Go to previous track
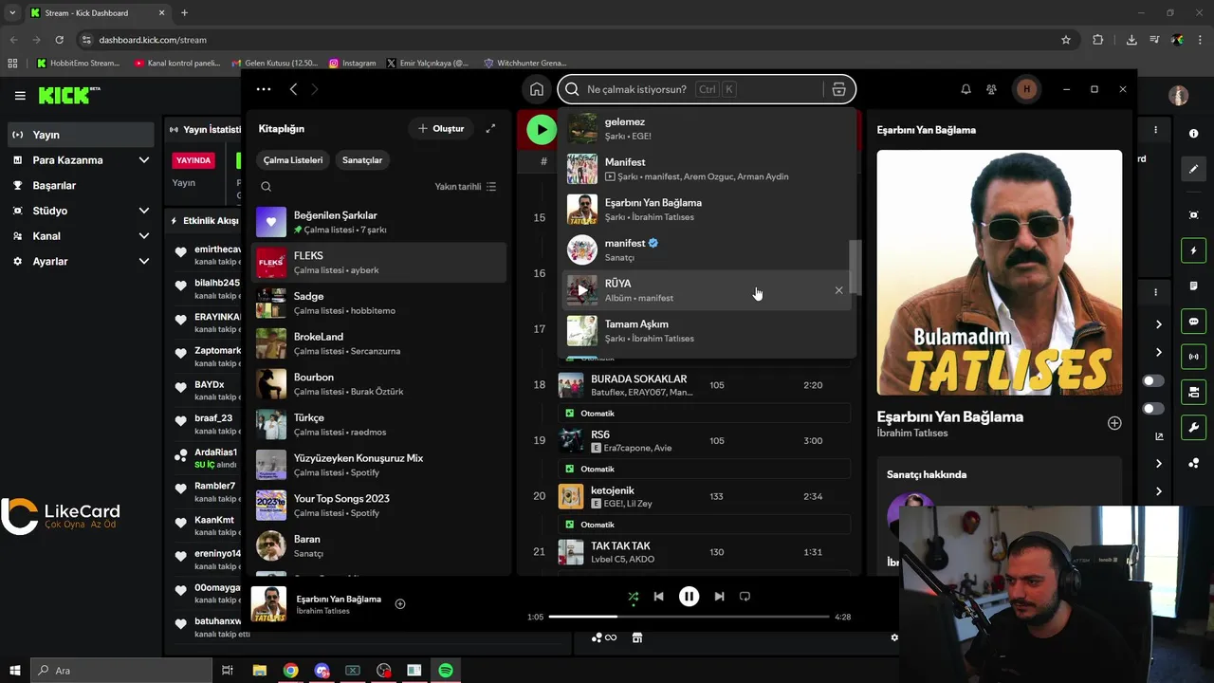The height and width of the screenshot is (683, 1214). coord(659,597)
